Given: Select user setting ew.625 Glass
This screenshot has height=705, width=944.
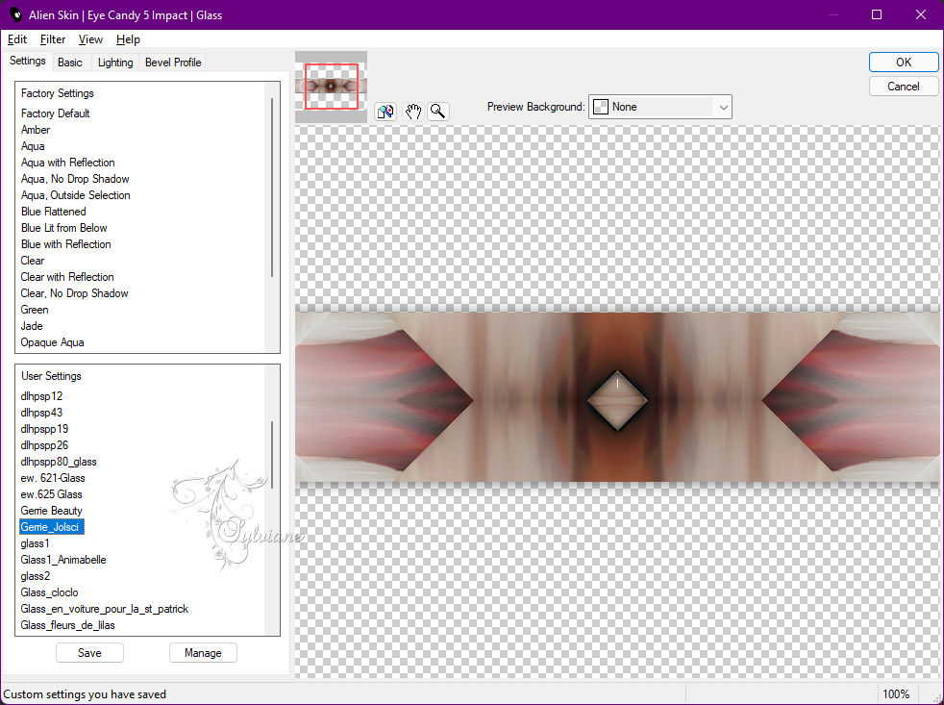Looking at the screenshot, I should (x=51, y=494).
